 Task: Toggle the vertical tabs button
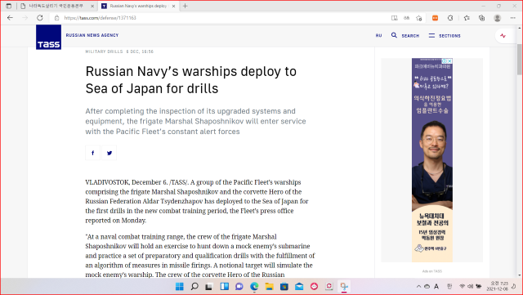(9, 6)
